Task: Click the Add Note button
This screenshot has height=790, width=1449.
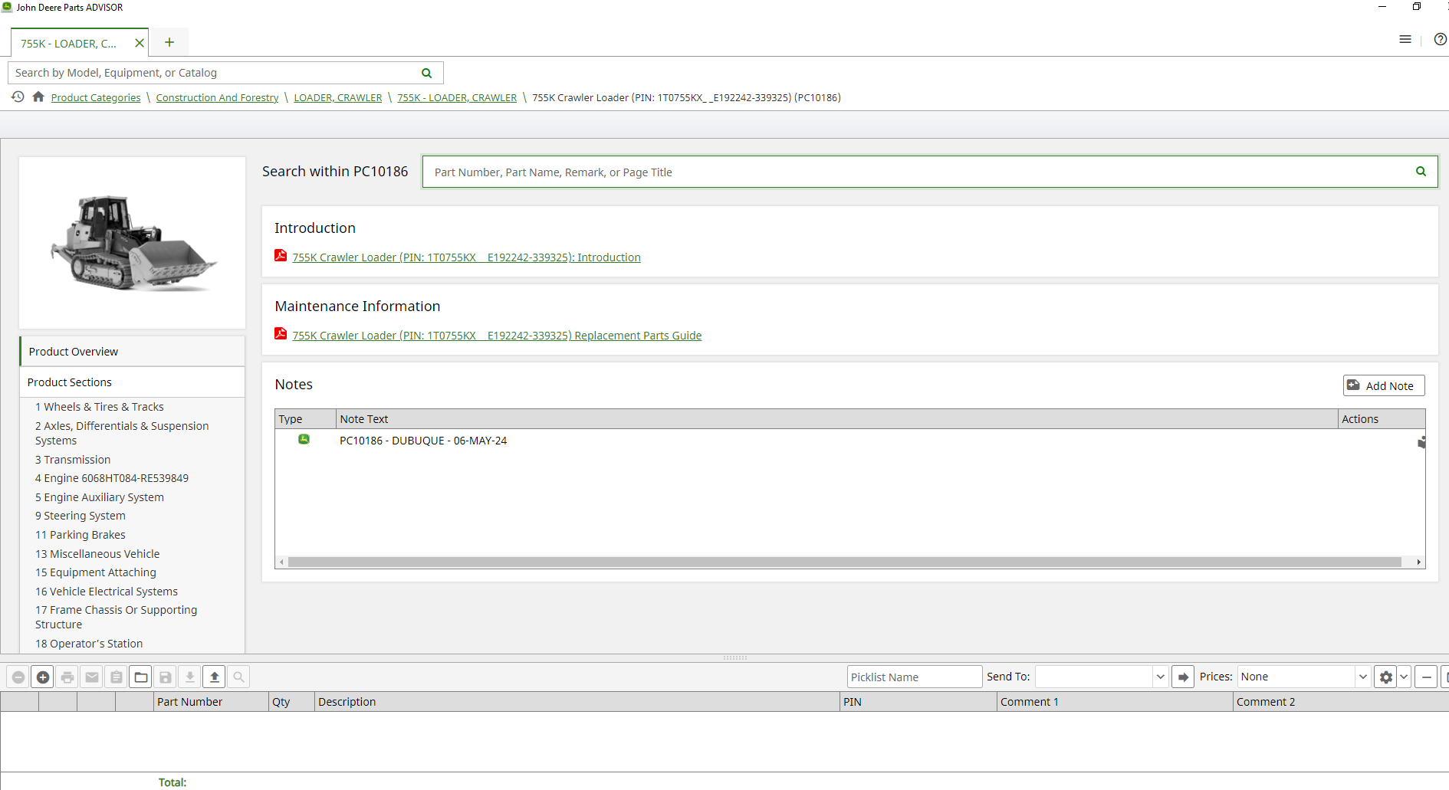Action: tap(1384, 385)
